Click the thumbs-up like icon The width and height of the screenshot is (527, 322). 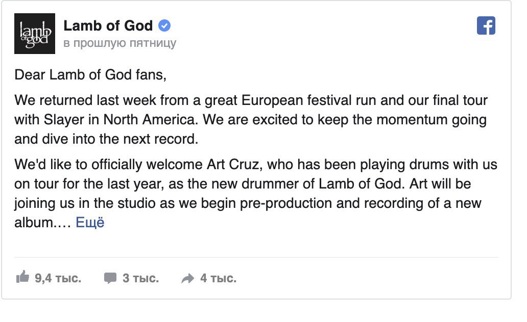(23, 277)
